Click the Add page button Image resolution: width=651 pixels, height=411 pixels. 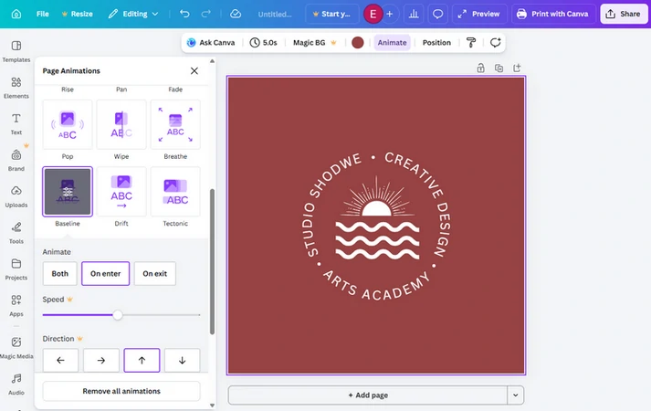(x=368, y=395)
